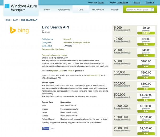This screenshot has width=160, height=137.
Task: Open the Developer Services category link
Action: click(x=81, y=42)
